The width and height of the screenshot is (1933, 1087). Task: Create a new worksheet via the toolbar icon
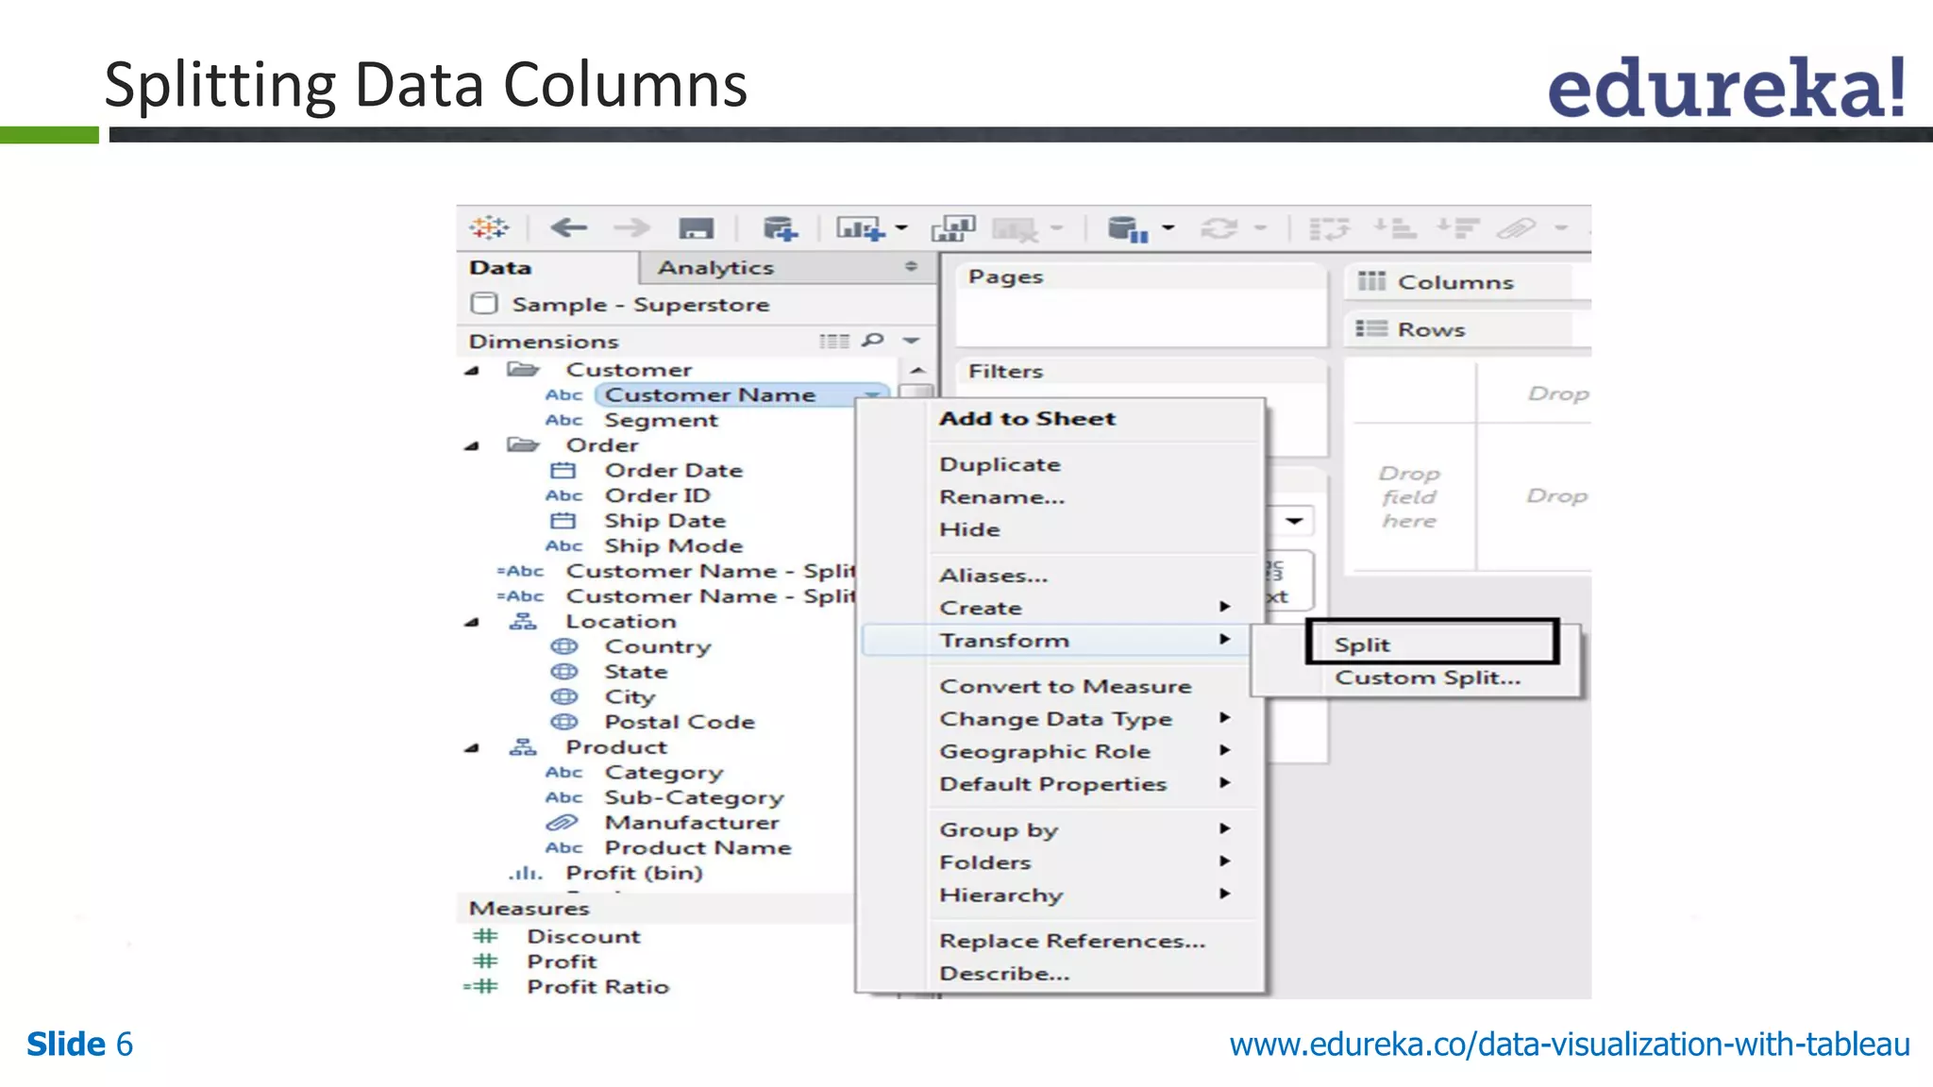click(x=860, y=228)
